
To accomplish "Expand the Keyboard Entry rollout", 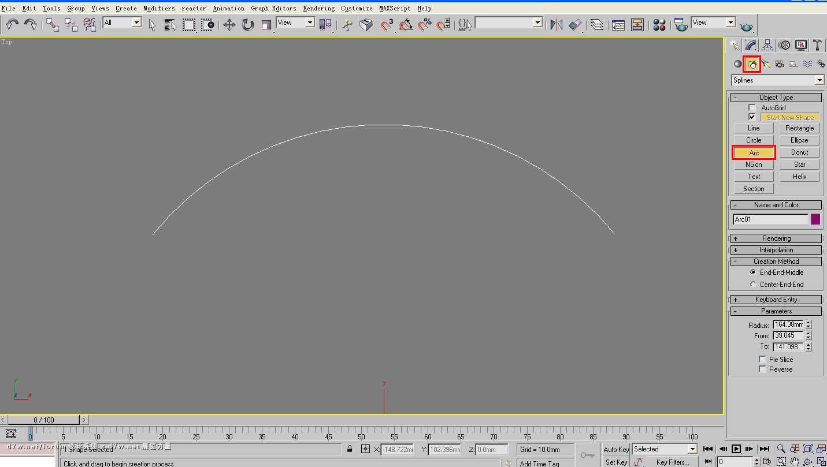I will click(776, 300).
